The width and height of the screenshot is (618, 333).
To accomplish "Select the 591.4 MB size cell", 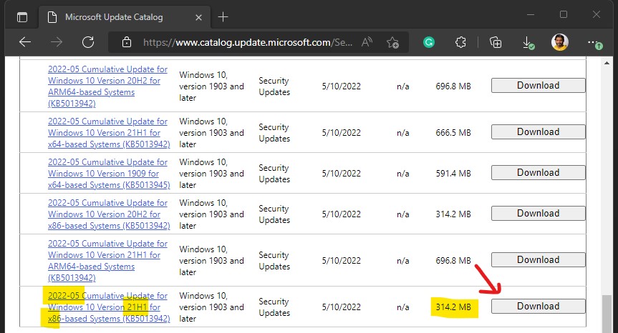I will pyautogui.click(x=453, y=174).
